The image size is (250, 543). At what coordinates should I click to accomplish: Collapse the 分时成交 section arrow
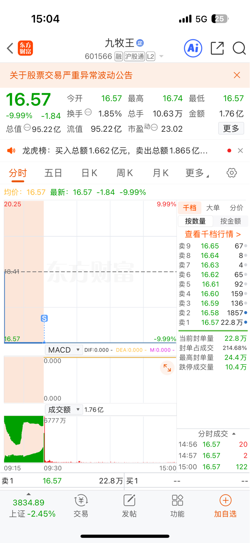(234, 434)
